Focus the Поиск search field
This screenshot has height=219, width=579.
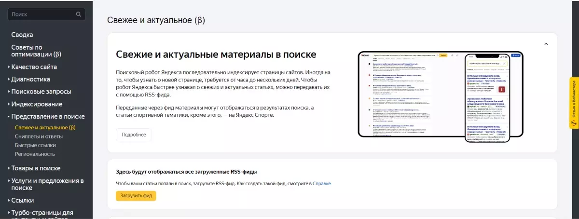click(x=46, y=14)
